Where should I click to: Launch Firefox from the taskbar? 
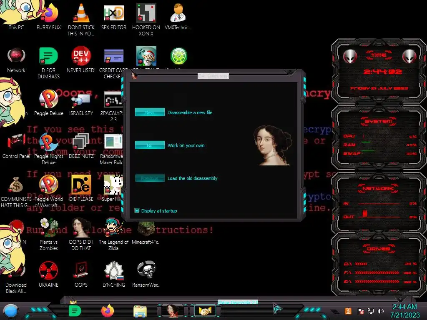point(108,311)
